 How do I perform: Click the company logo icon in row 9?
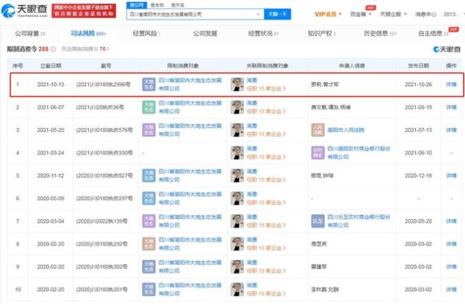(x=149, y=266)
